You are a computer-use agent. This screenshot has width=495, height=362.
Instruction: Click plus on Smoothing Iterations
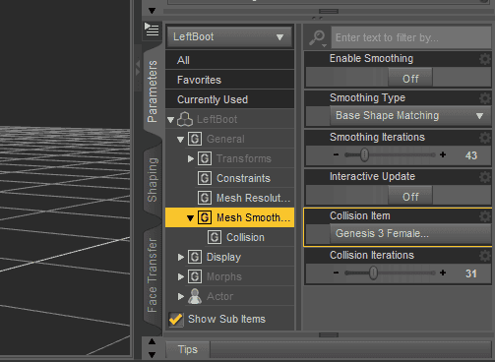(x=443, y=154)
